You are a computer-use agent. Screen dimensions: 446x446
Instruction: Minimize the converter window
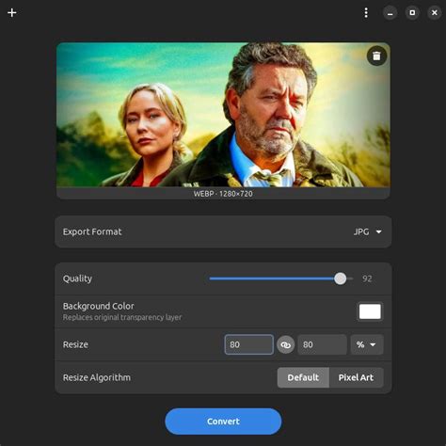click(390, 13)
